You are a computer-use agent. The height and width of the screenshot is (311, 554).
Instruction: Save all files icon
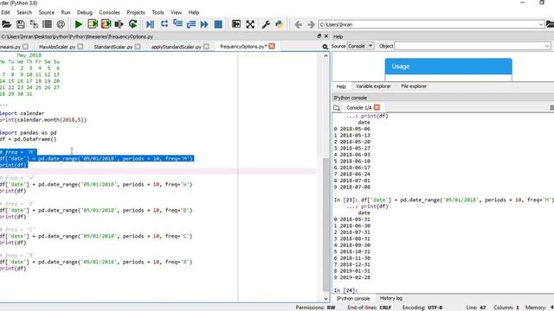tap(34, 24)
